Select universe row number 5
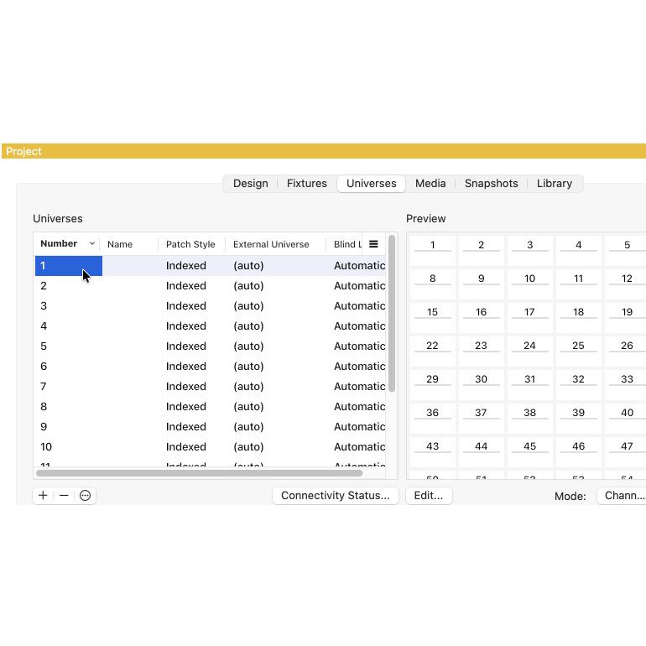The image size is (646, 646). pyautogui.click(x=44, y=346)
